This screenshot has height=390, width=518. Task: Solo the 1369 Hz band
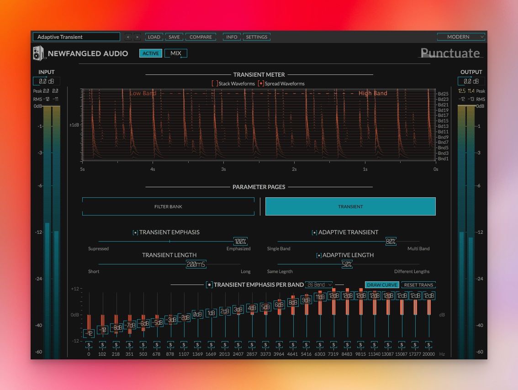coord(197,344)
